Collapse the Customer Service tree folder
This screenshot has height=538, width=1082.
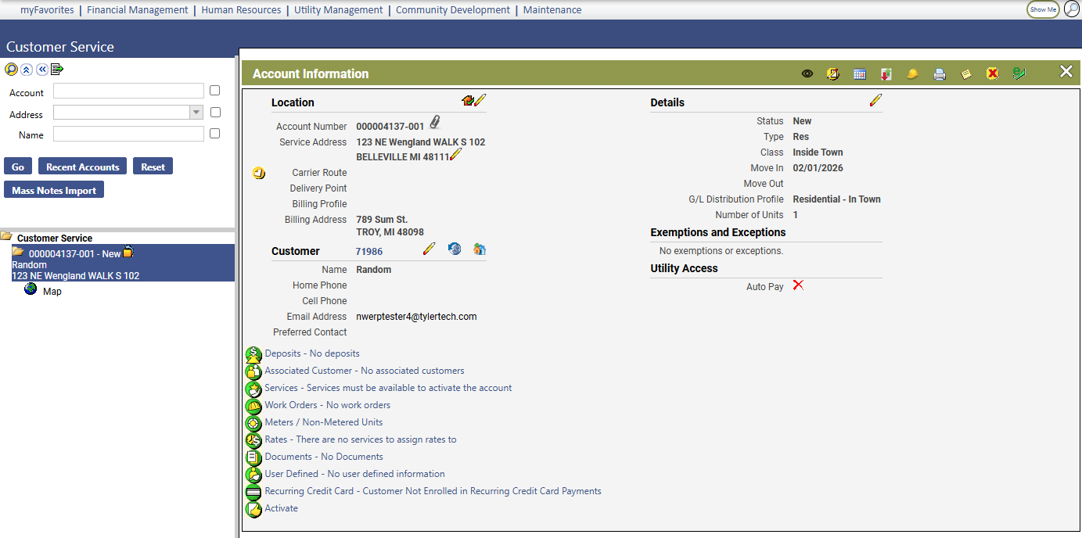coord(6,237)
